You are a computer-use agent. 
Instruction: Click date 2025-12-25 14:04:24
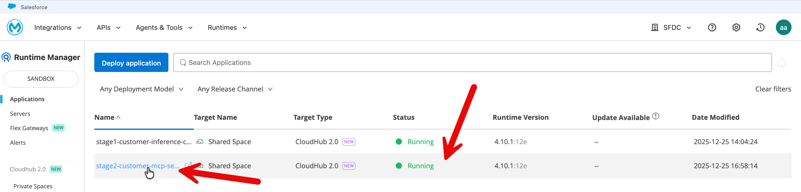(725, 141)
